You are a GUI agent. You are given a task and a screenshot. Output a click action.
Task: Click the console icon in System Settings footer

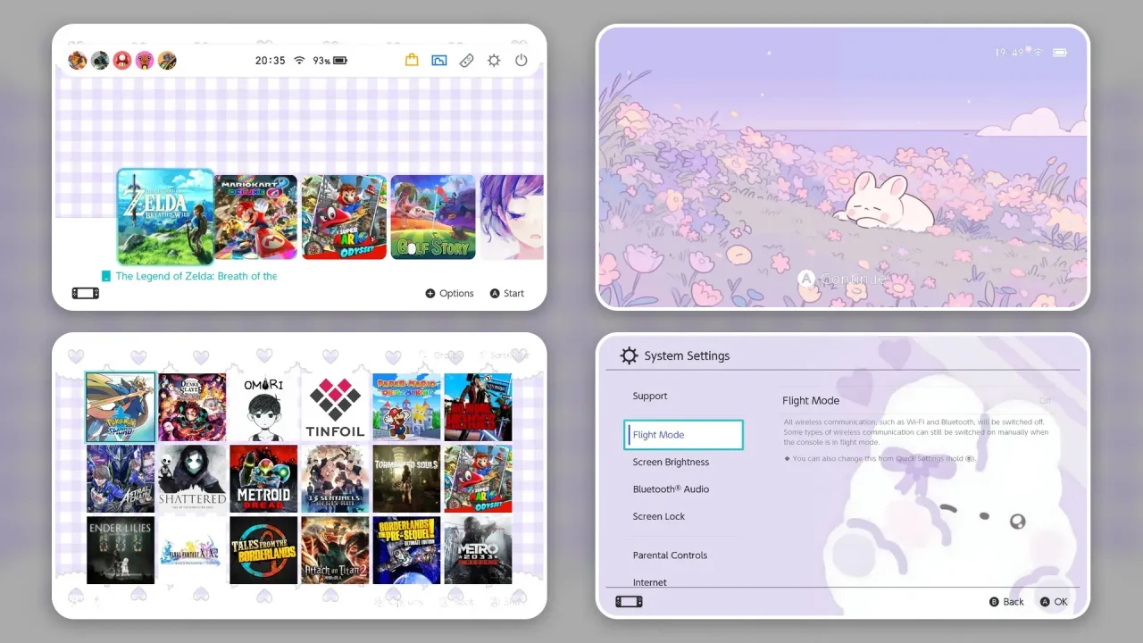[x=629, y=601]
